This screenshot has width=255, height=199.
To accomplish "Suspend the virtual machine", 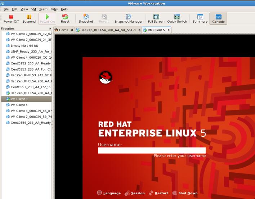I will pyautogui.click(x=29, y=19).
